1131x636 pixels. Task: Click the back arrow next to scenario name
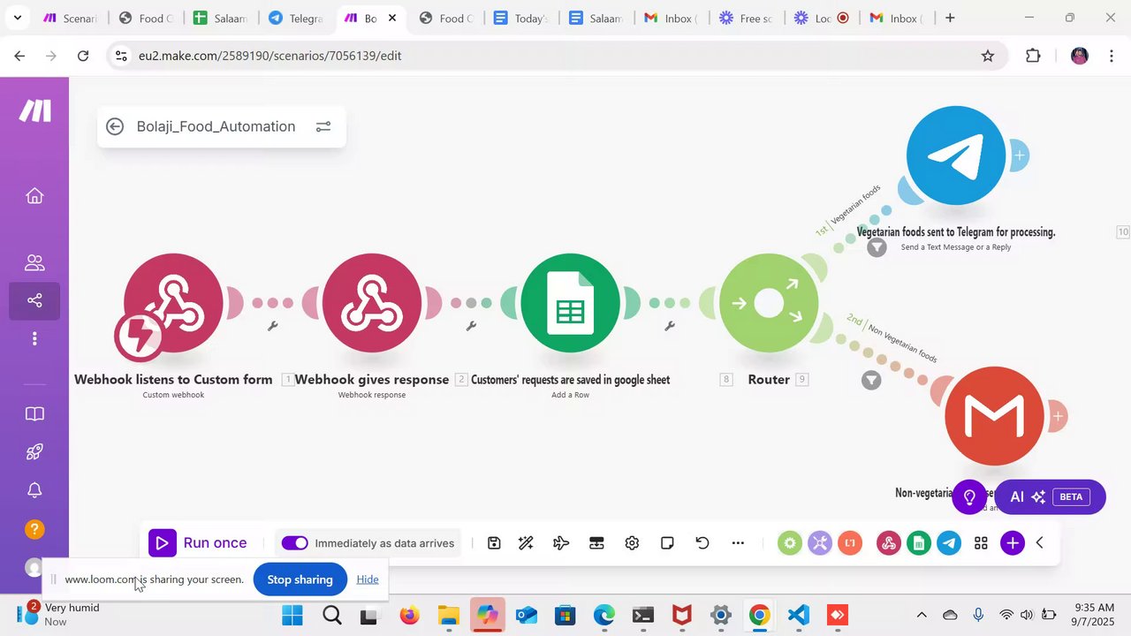point(115,126)
